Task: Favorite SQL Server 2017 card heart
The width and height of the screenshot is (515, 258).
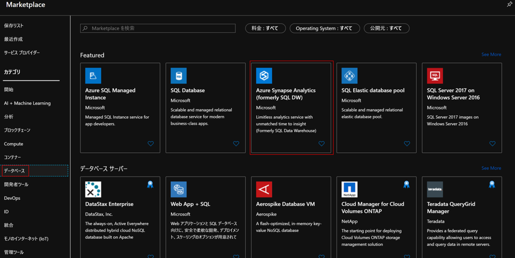Action: (x=492, y=144)
